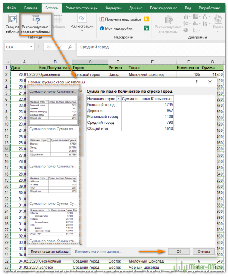This screenshot has width=228, height=277.
Task: Open the Названия строк filter dropdown in preview
Action: (119, 99)
